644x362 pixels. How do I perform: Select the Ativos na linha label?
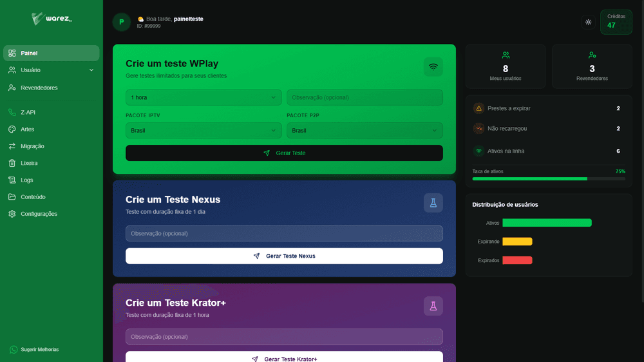pyautogui.click(x=506, y=151)
